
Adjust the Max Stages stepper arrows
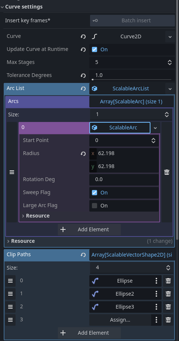pos(170,62)
